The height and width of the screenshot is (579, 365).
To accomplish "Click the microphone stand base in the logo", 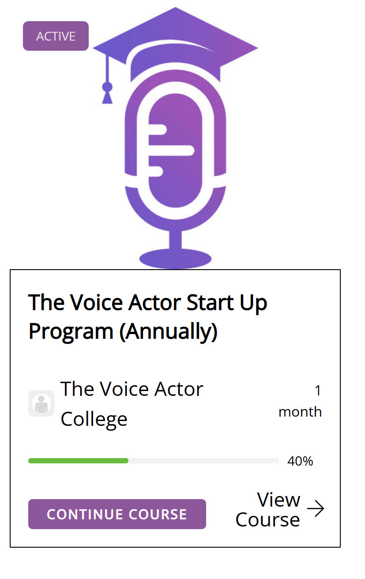I will point(175,259).
